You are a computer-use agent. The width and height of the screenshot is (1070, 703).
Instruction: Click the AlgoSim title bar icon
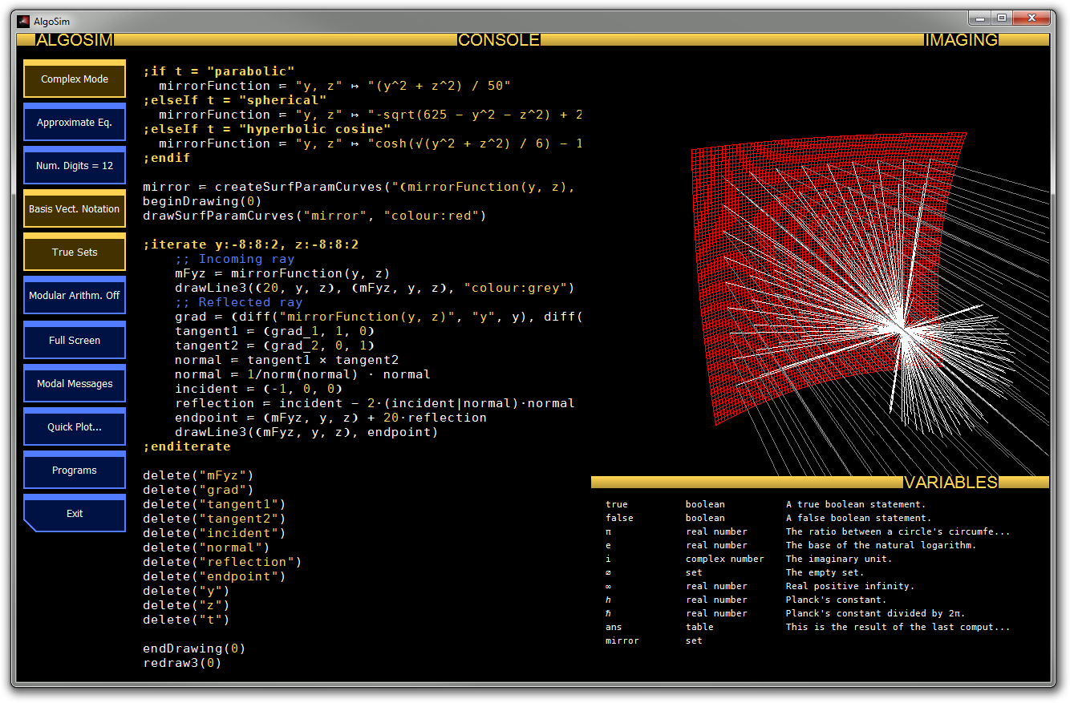click(x=23, y=22)
